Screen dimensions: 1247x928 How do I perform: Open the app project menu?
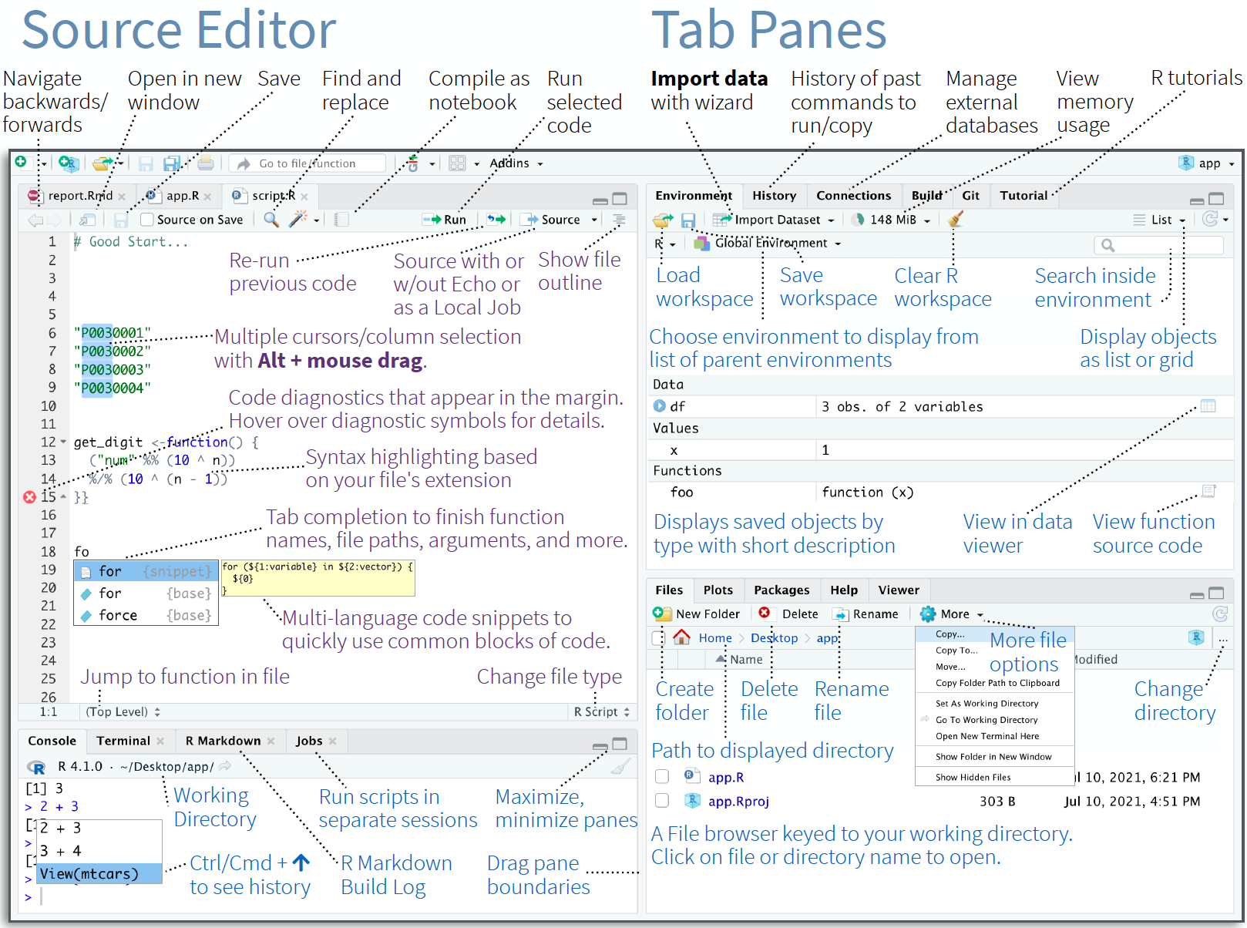[x=1206, y=163]
